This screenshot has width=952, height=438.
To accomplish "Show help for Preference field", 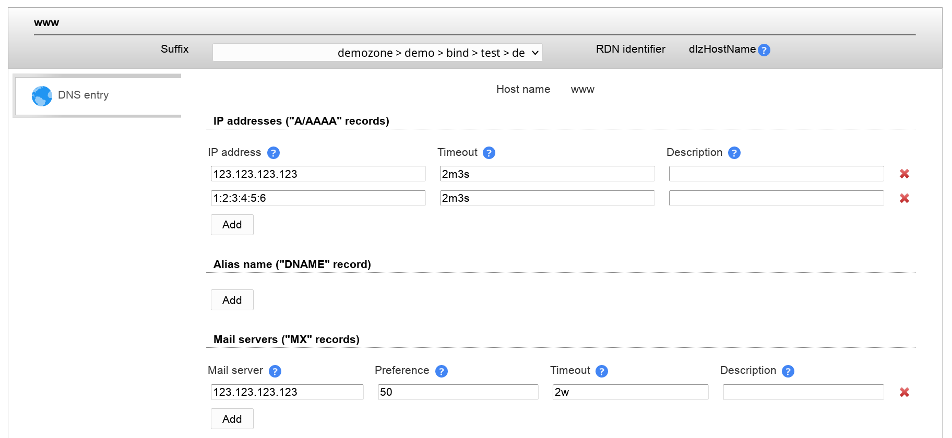I will [441, 371].
